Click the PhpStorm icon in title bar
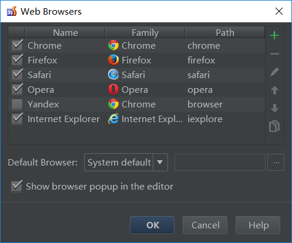This screenshot has width=292, height=243. pyautogui.click(x=12, y=11)
